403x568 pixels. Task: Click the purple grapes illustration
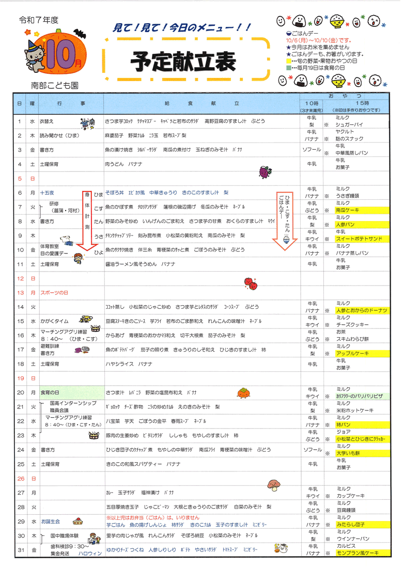[265, 170]
